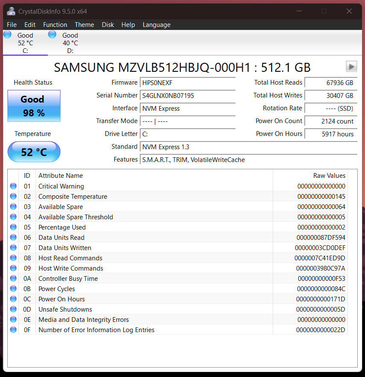The image size is (365, 377).
Task: Click the status orb for Number of Error Information Log Entries
Action: coord(13,330)
